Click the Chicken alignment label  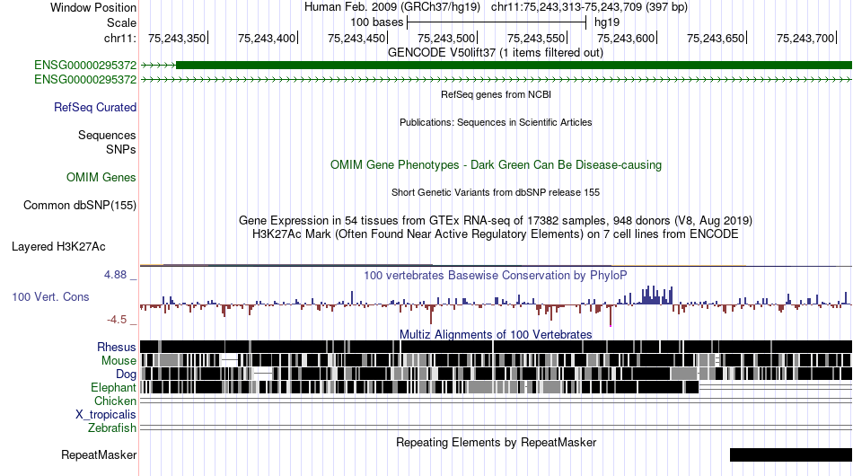pos(115,401)
